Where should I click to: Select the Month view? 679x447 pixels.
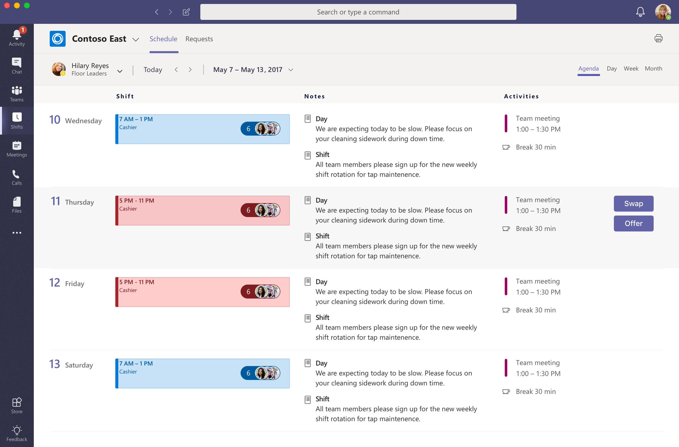(653, 69)
